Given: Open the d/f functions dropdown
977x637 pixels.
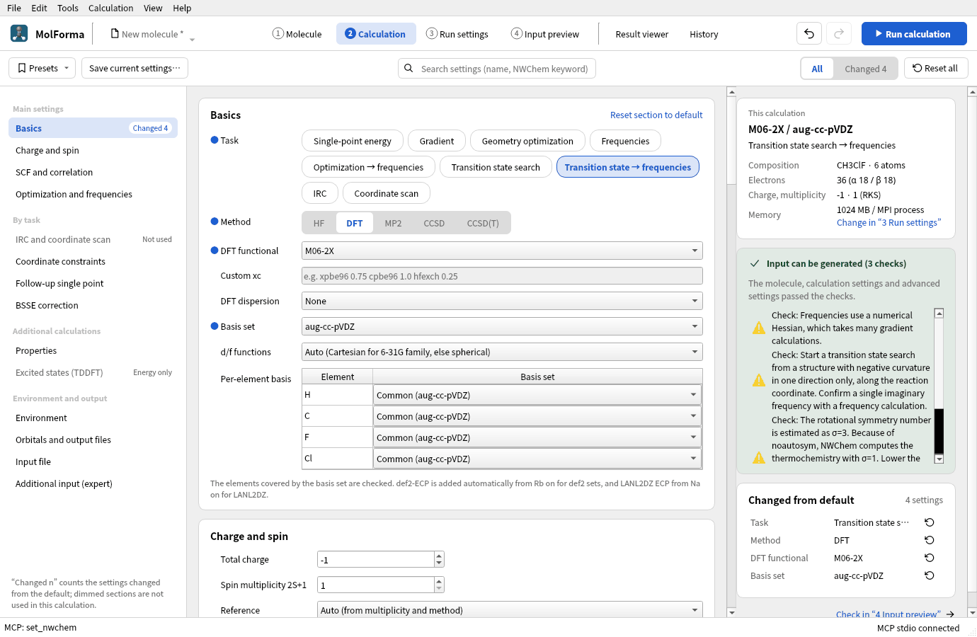Looking at the screenshot, I should 502,352.
